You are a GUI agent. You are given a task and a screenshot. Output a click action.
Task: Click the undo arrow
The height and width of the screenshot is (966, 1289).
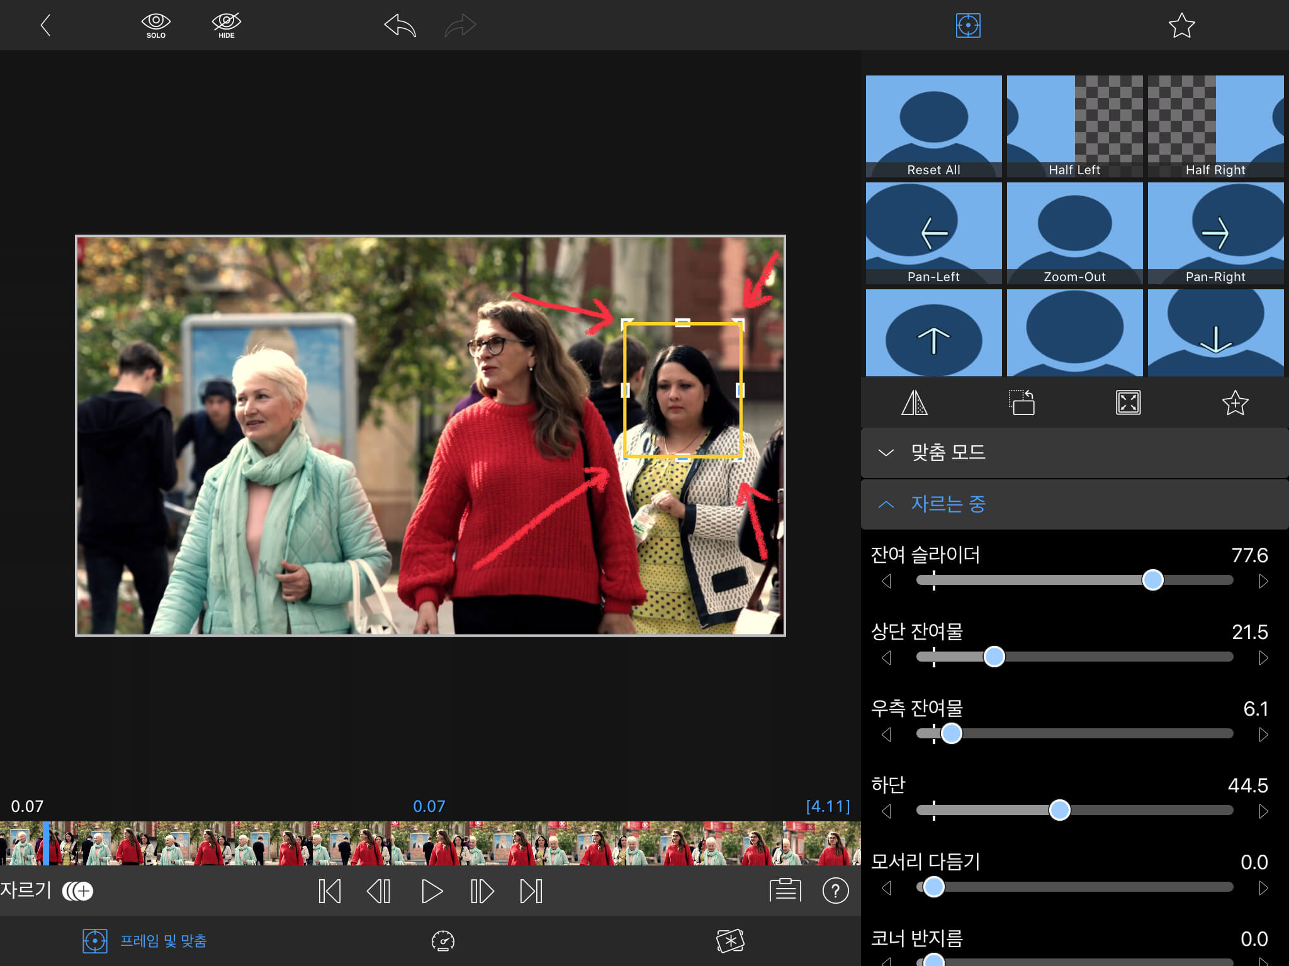pyautogui.click(x=400, y=26)
